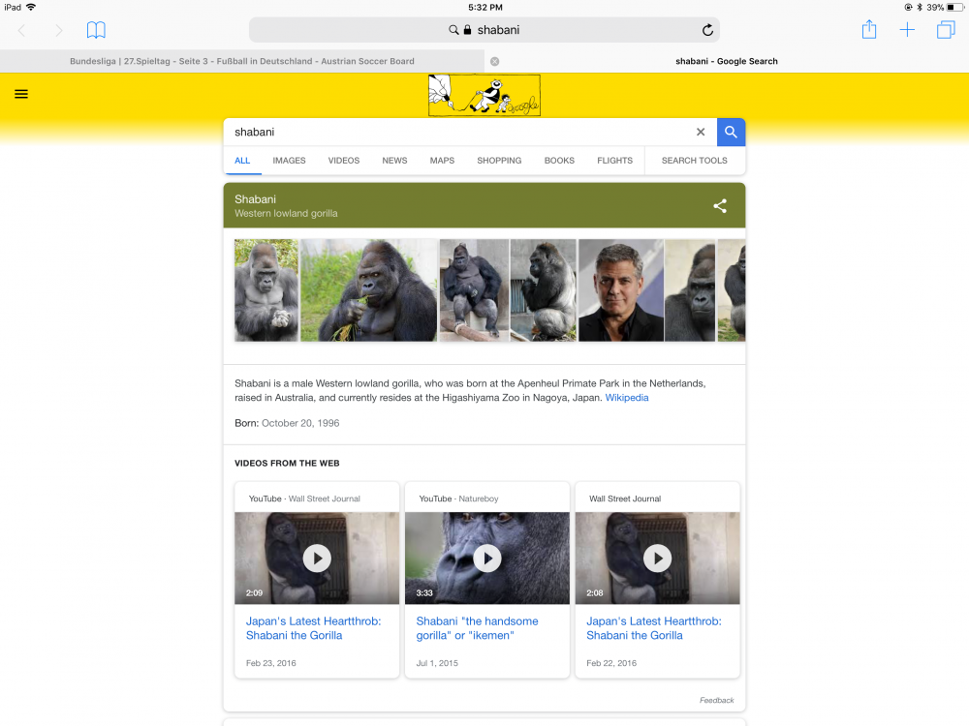Screen dimensions: 969x726
Task: Tap the Safari forward arrow
Action: pyautogui.click(x=59, y=30)
